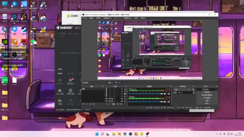The width and height of the screenshot is (244, 137).
Task: Open 上车一起玩 tool in 直播伴侣 window
Action: pos(59,92)
